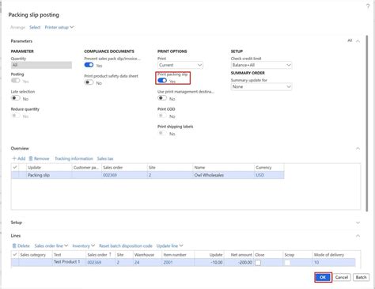The width and height of the screenshot is (375, 289).
Task: Click the Remove trash icon in Overview
Action: [x=31, y=158]
